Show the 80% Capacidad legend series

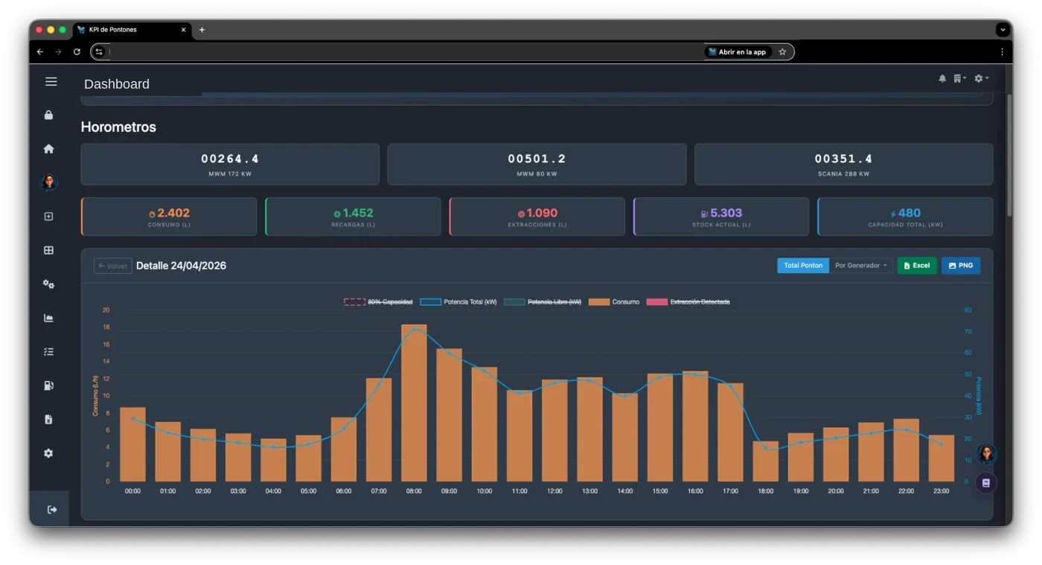click(x=378, y=301)
